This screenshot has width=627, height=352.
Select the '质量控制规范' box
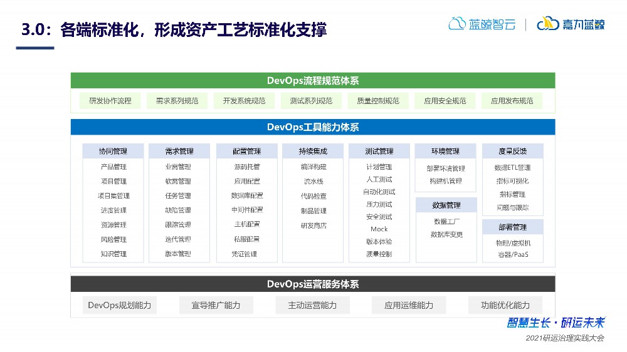[378, 101]
